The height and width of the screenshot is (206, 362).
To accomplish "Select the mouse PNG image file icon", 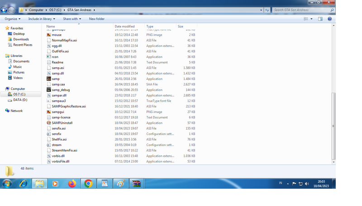I will coord(49,35).
